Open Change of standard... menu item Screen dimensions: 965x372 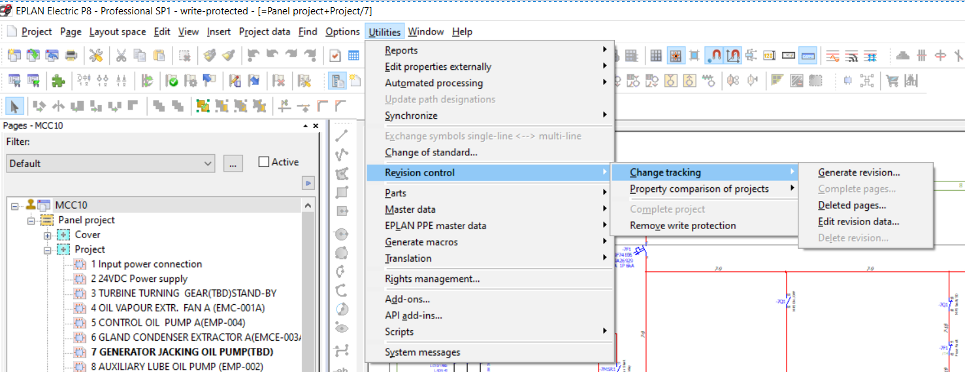coord(490,153)
